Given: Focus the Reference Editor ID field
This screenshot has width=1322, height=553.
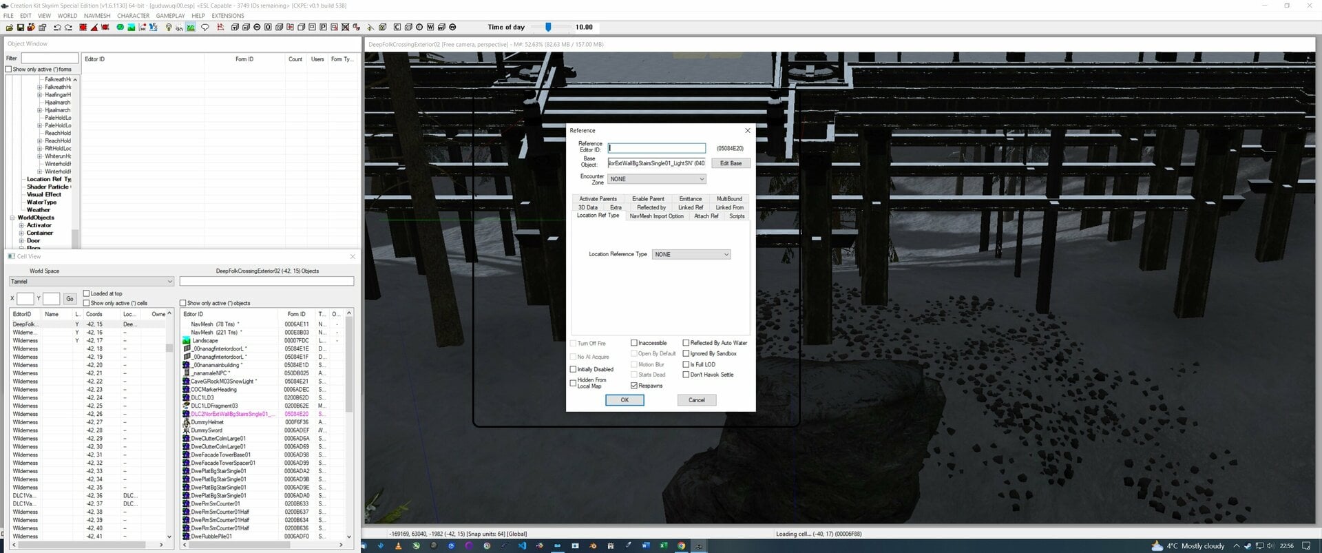Looking at the screenshot, I should coord(657,148).
